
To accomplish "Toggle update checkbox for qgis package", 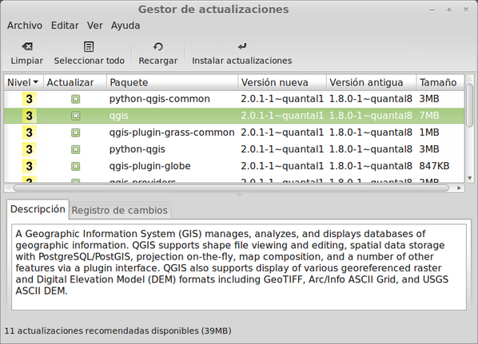I will tap(76, 116).
